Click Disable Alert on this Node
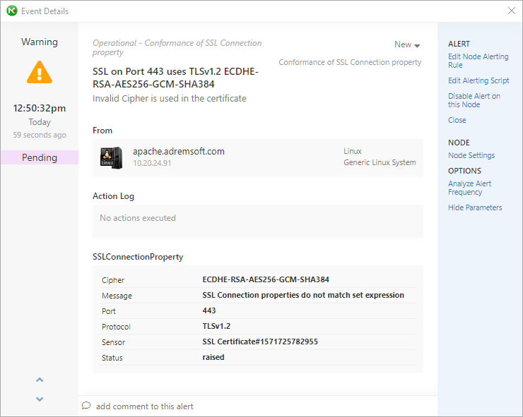Viewport: 523px width, 417px height. click(x=474, y=100)
